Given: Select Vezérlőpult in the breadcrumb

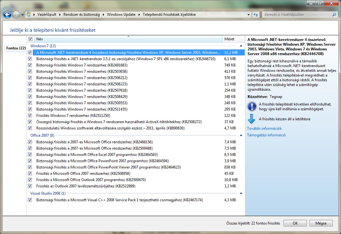Looking at the screenshot, I should (x=47, y=14).
